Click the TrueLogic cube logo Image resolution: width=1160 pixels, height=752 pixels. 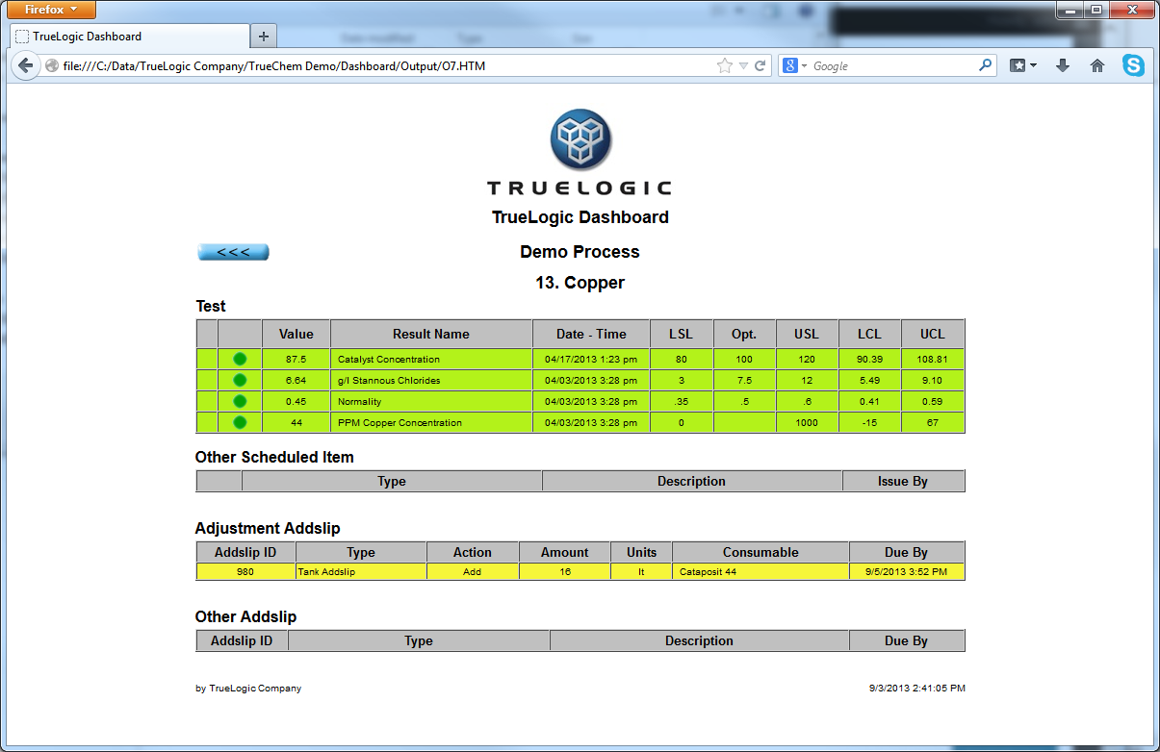tap(580, 140)
